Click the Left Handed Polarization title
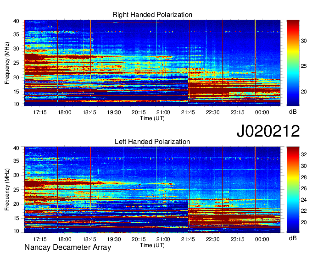Viewport: 312px width, 253px height. coord(152,142)
